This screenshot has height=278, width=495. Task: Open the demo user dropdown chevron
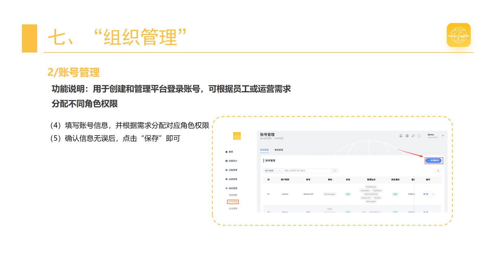pyautogui.click(x=443, y=136)
